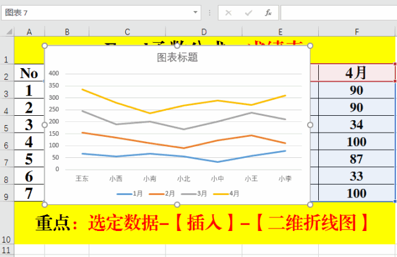Click the Enter checkmark icon in formula bar
Screen dimensions: 397x257
click(248, 12)
